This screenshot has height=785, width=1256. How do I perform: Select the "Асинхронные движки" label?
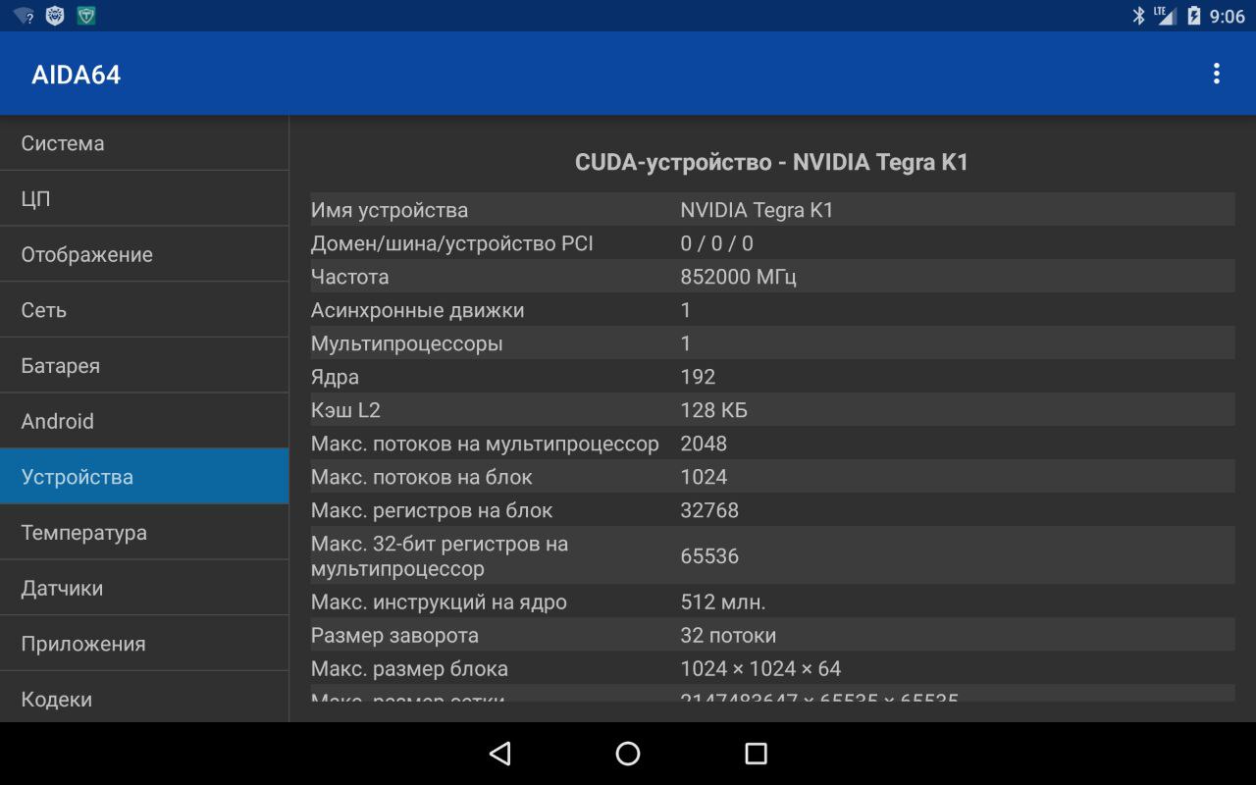(x=418, y=310)
